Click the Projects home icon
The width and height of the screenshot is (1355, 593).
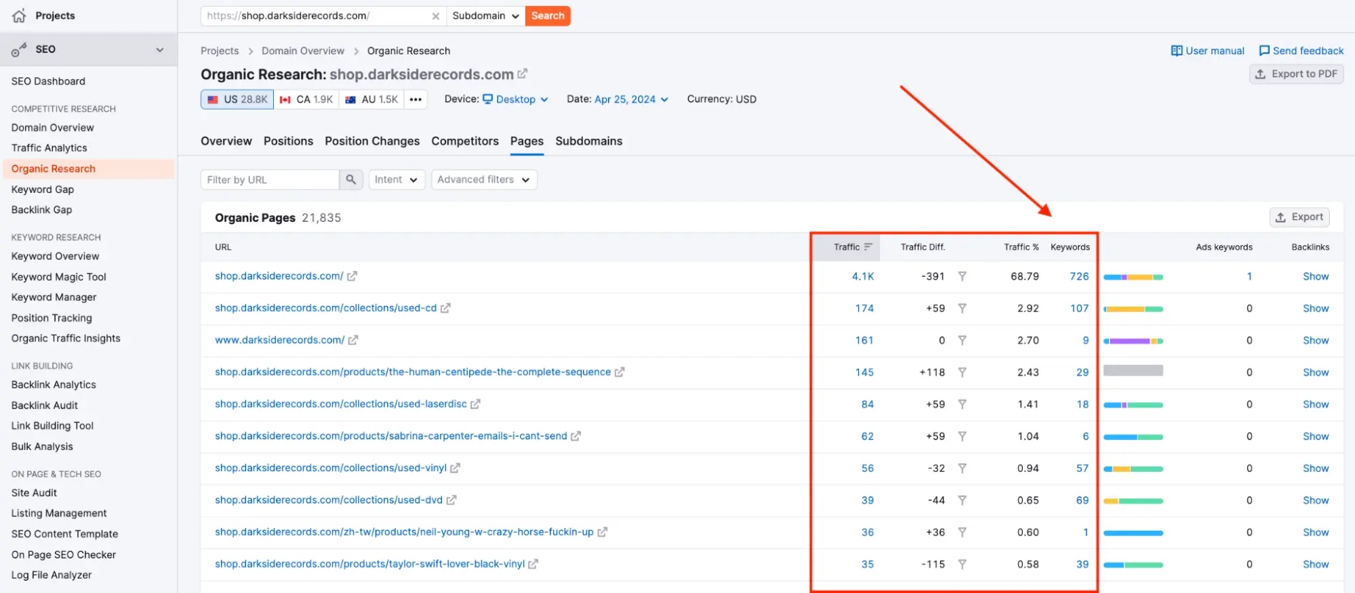pos(19,16)
